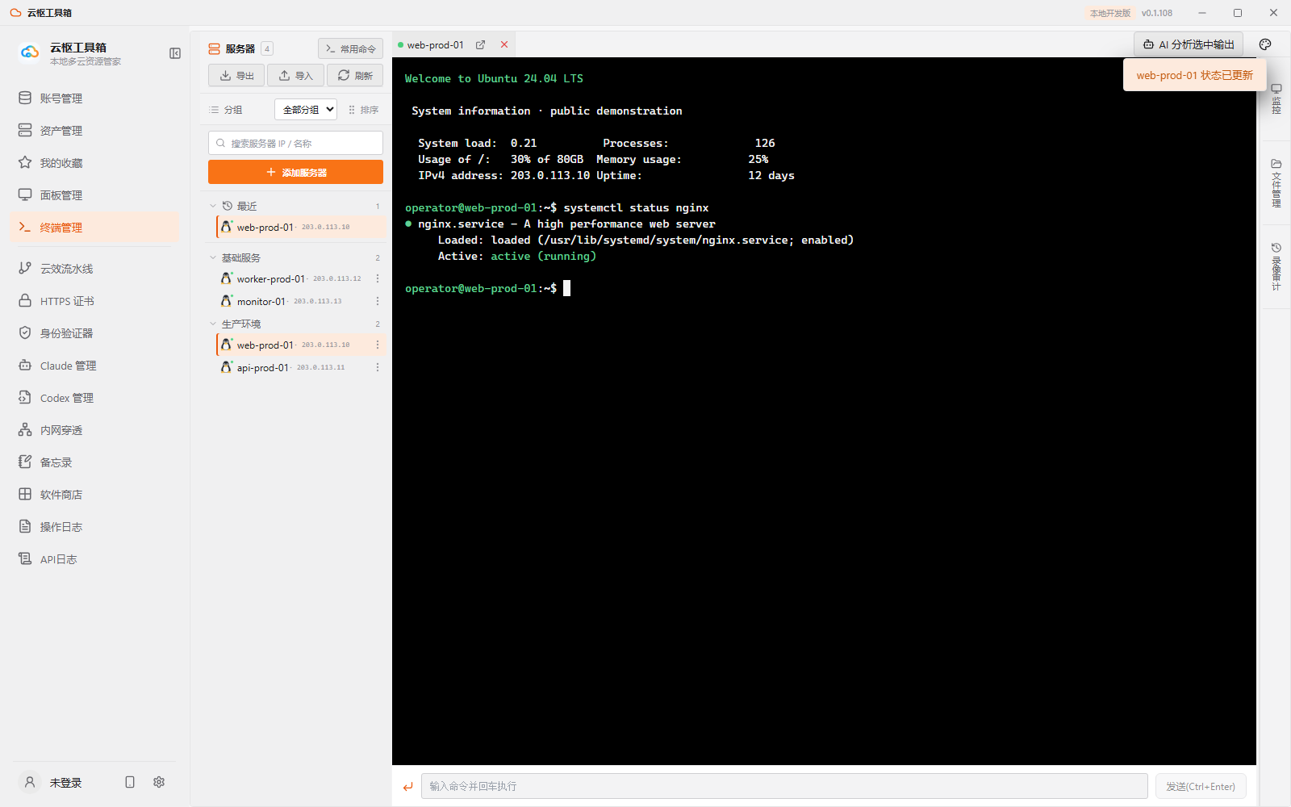Viewport: 1291px width, 807px height.
Task: Open 文件管理 right side panel
Action: click(1276, 184)
